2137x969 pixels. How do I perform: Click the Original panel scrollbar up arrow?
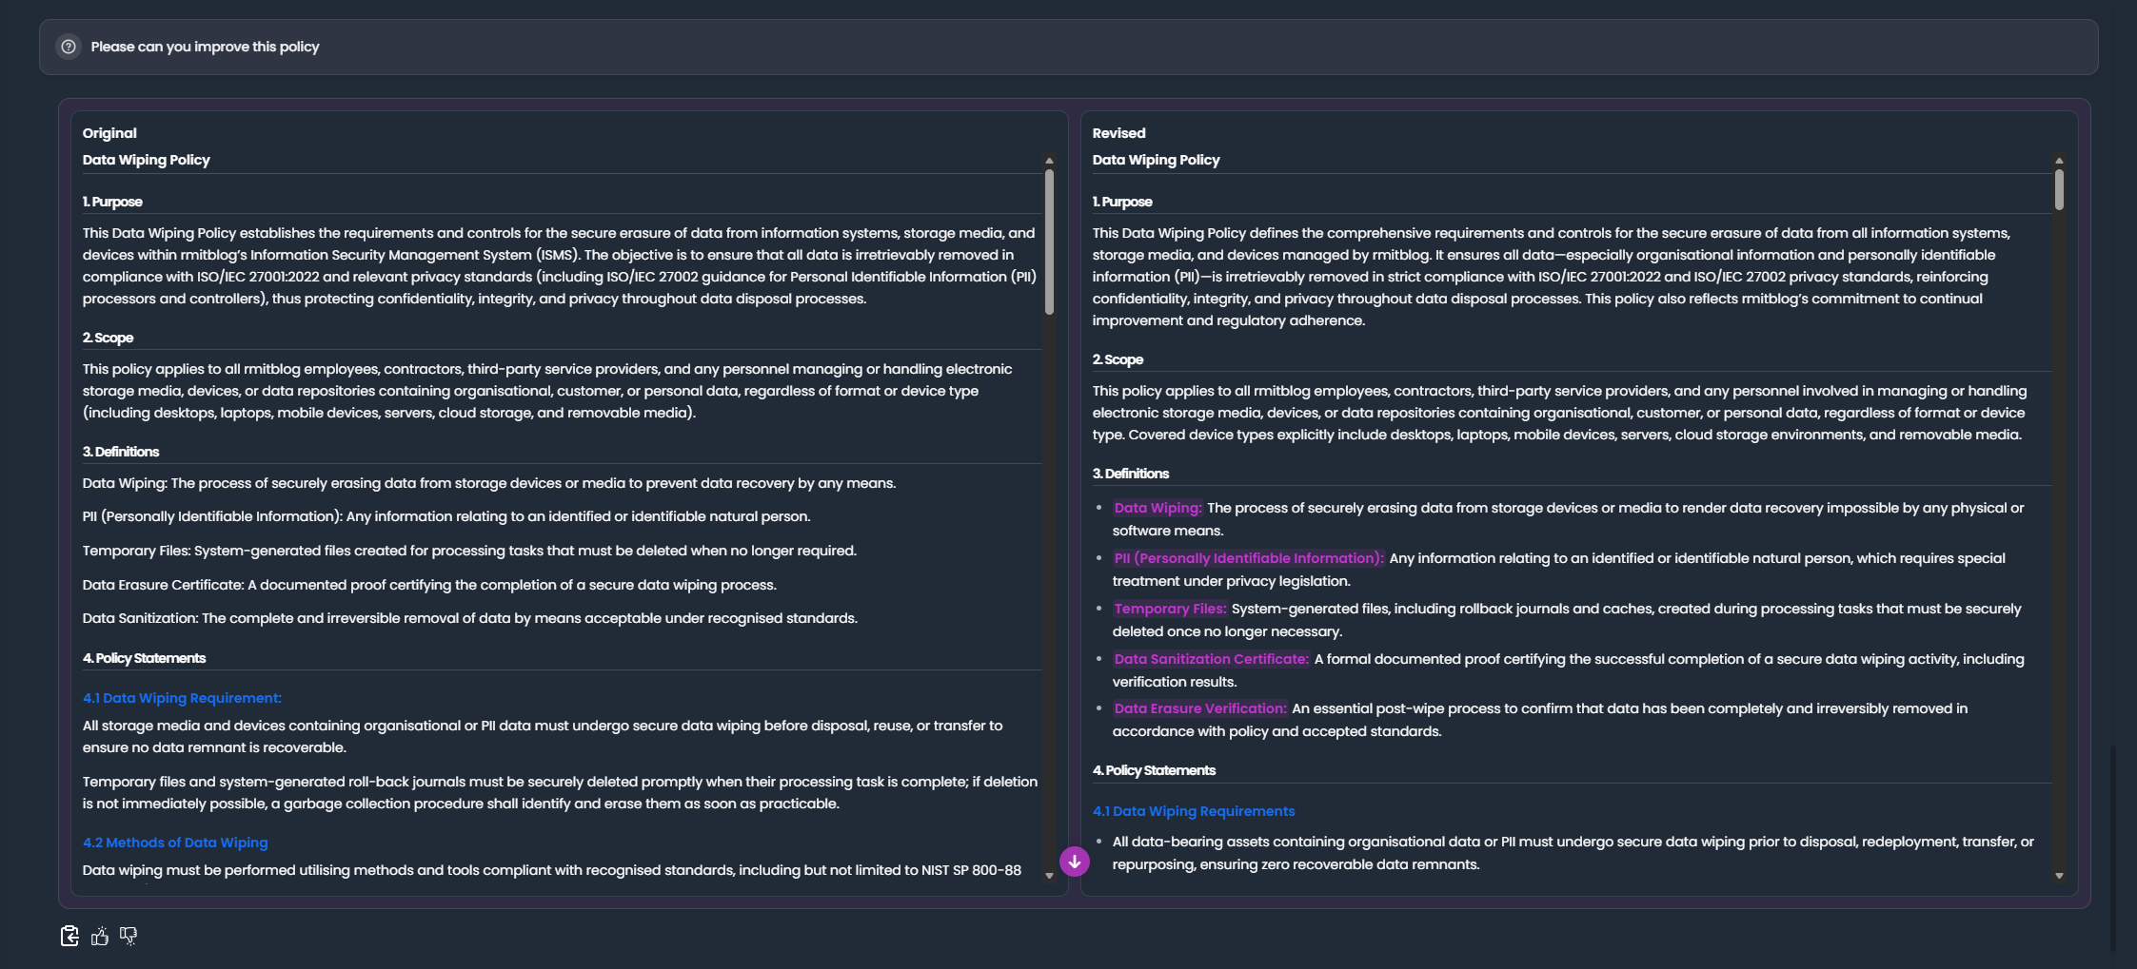coord(1049,161)
